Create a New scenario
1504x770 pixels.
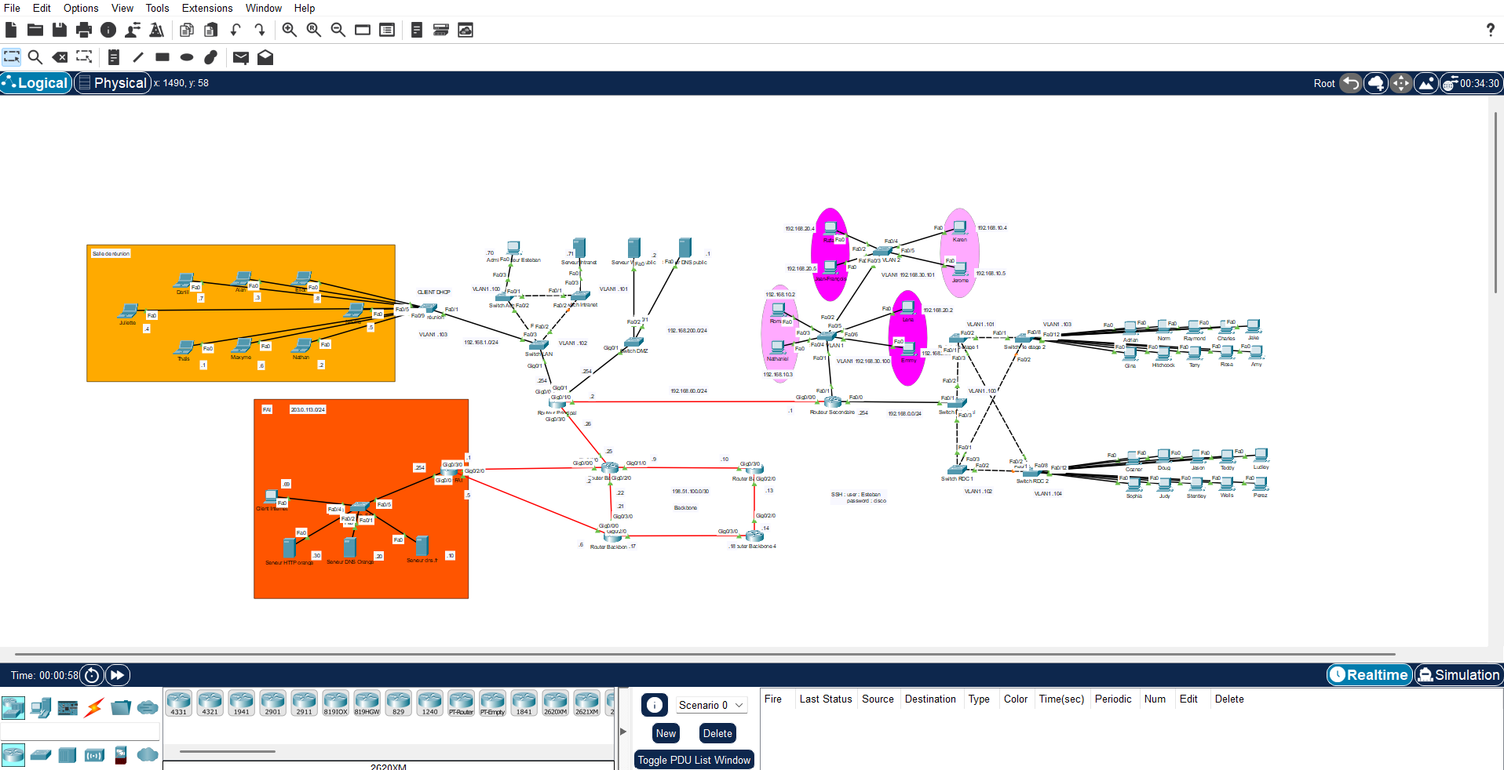(x=665, y=733)
